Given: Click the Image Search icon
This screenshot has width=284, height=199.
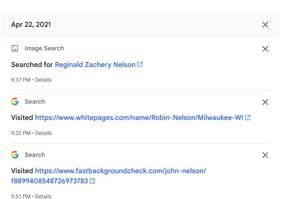Looking at the screenshot, I should click(15, 49).
